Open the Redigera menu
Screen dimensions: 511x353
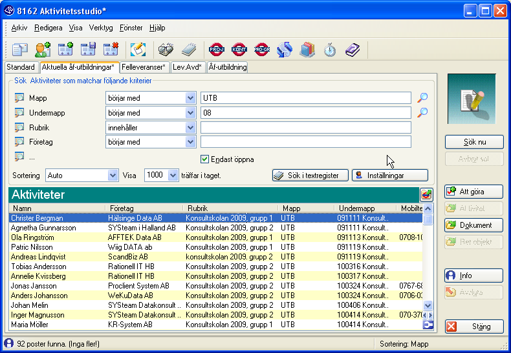point(49,28)
